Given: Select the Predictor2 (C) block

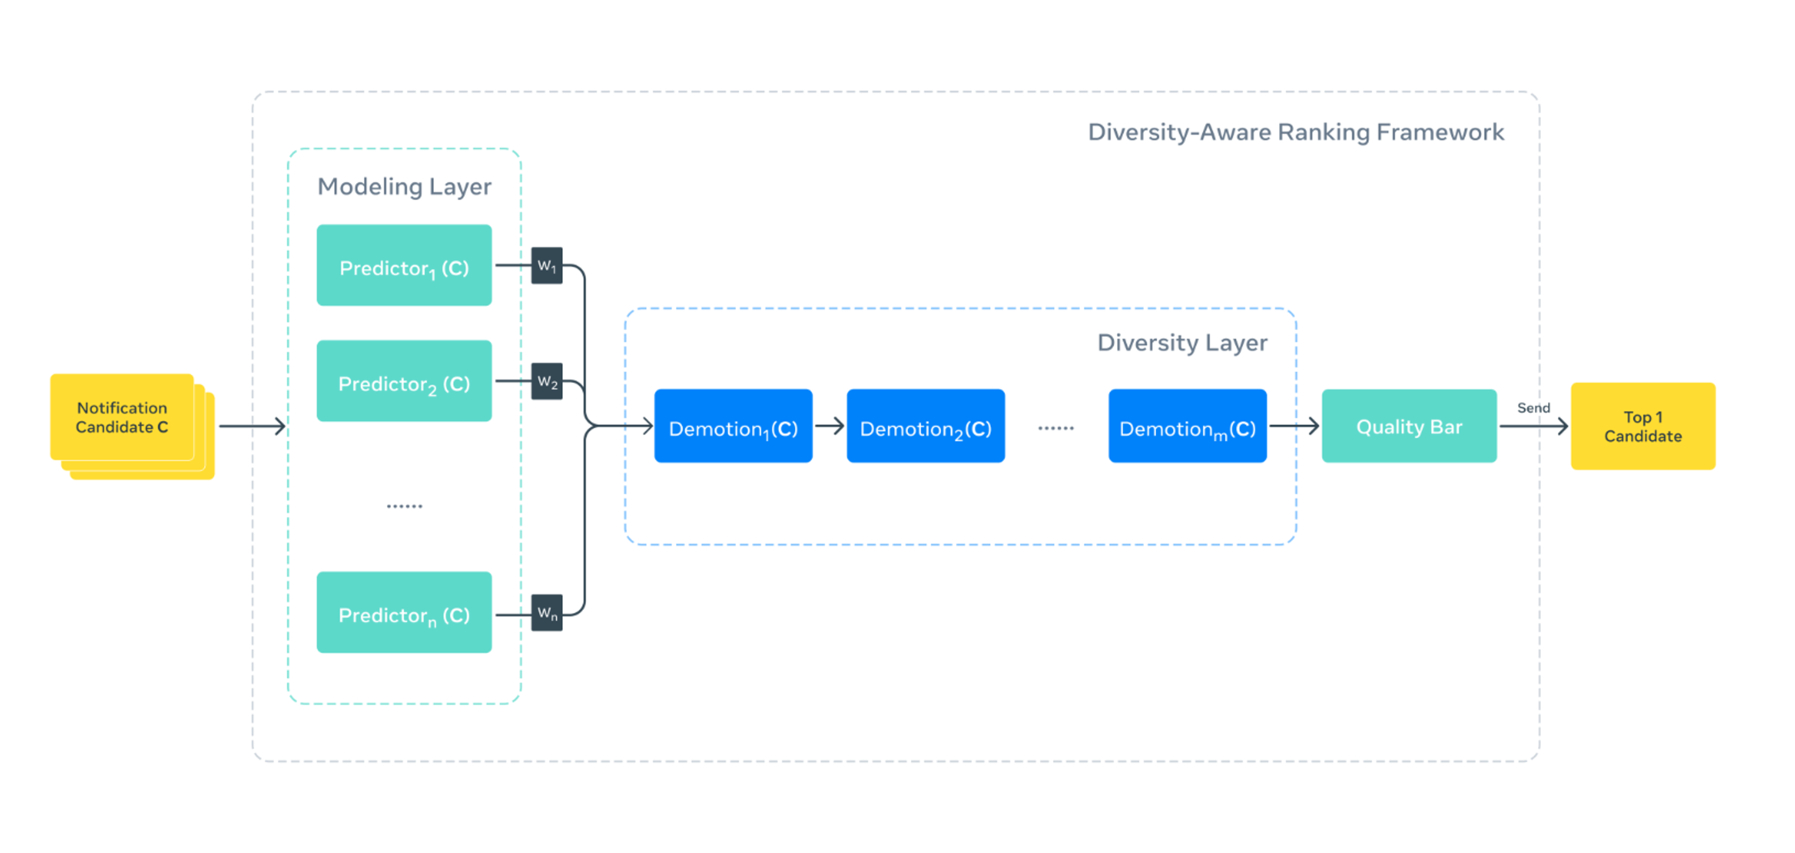Looking at the screenshot, I should pos(403,381).
